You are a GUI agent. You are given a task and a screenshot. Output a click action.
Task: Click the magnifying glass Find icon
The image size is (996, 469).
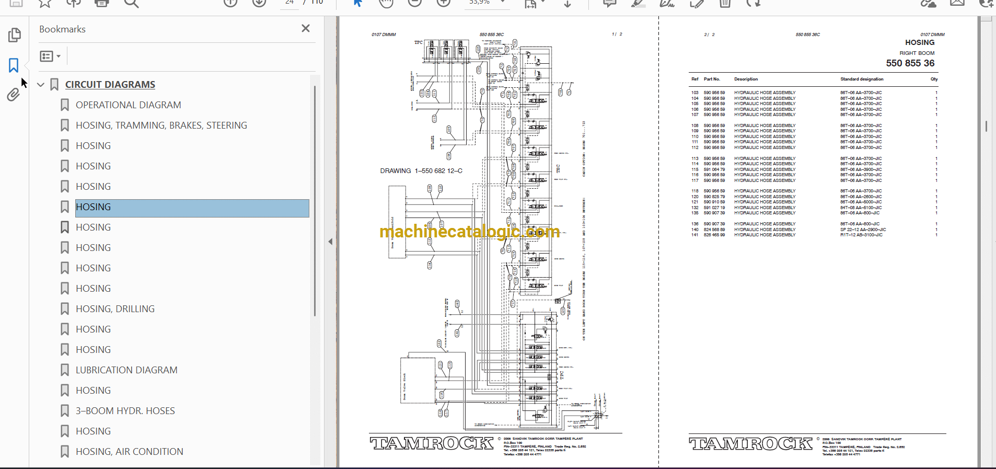(x=131, y=3)
